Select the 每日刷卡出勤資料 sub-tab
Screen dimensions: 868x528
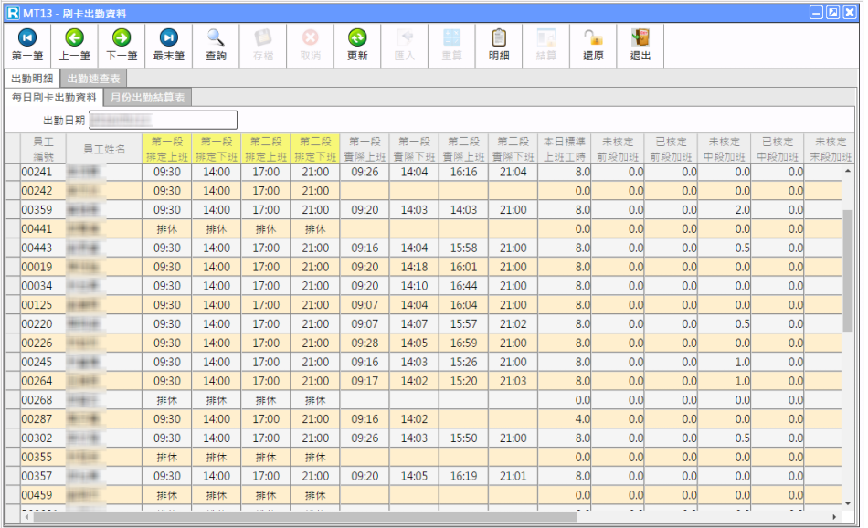pos(54,98)
